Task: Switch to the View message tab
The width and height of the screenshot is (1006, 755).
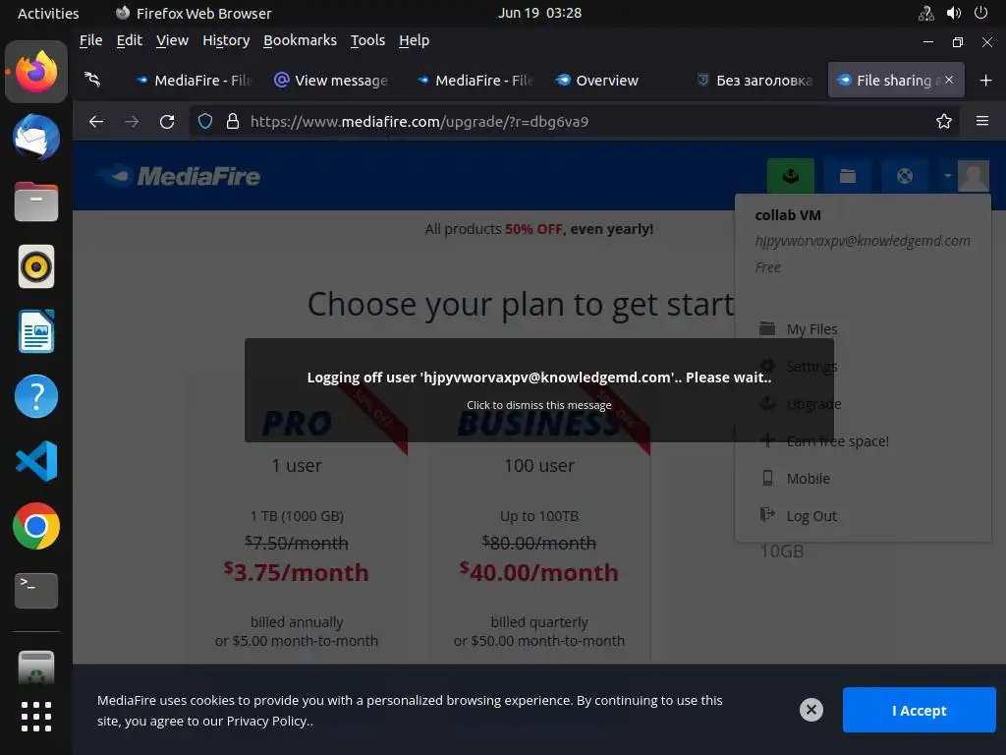Action: click(x=332, y=81)
